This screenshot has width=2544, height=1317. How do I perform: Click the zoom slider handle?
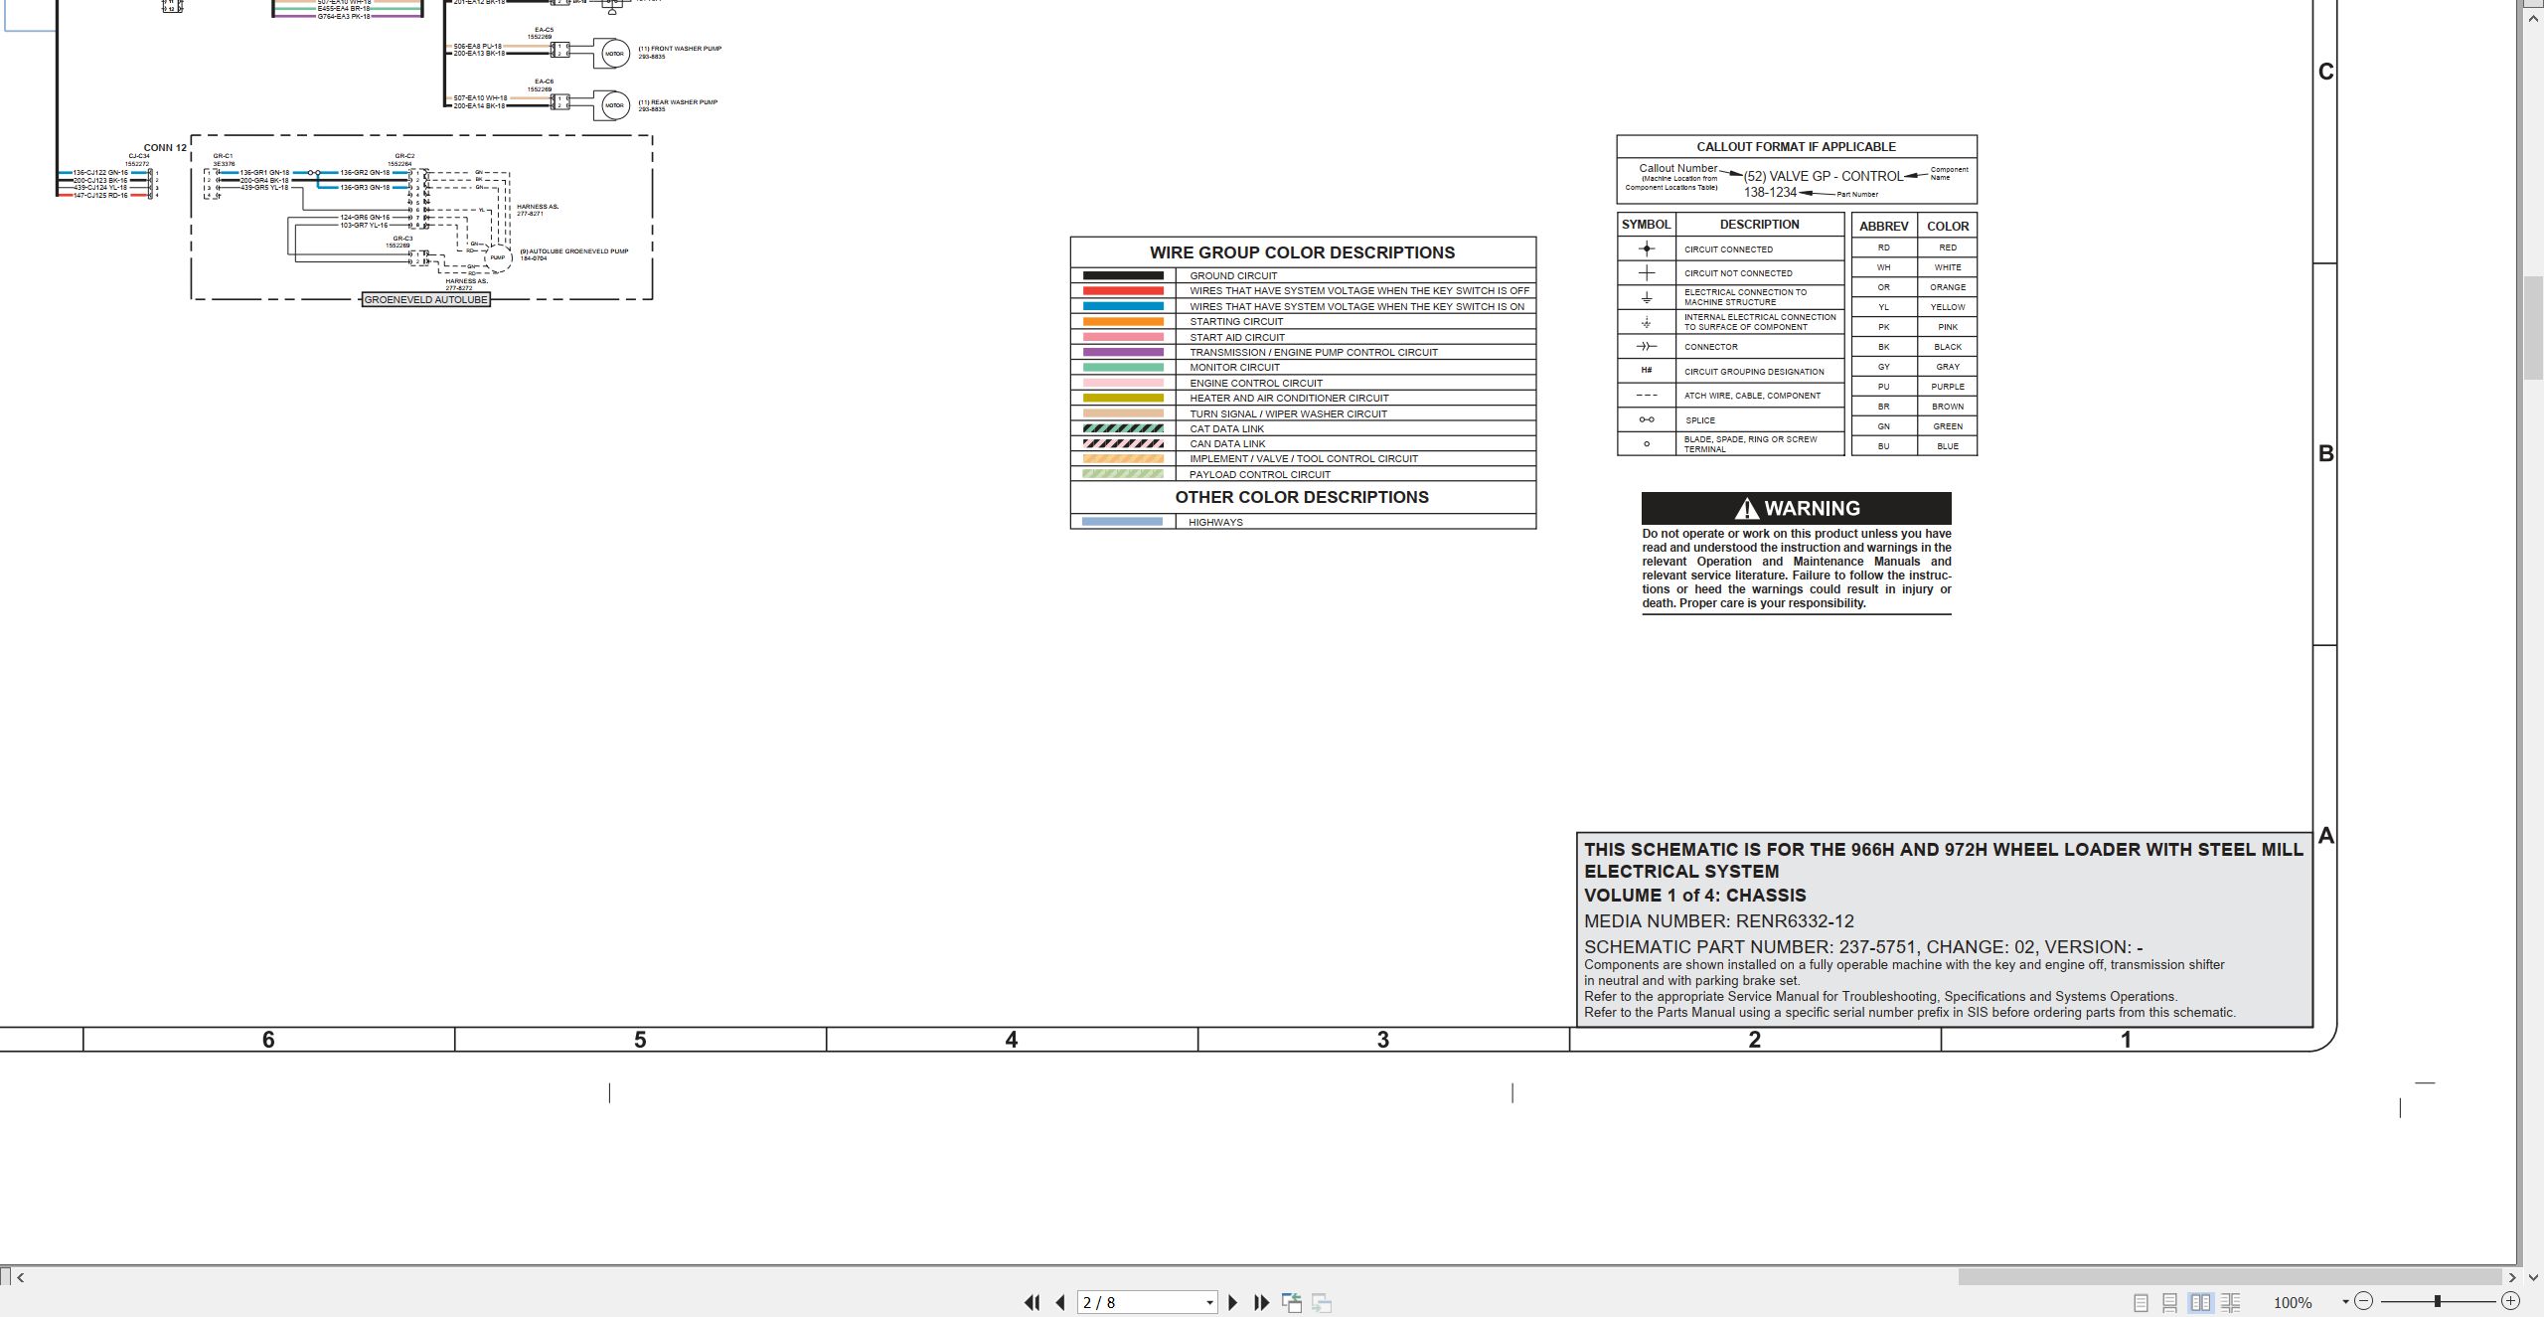2437,1301
